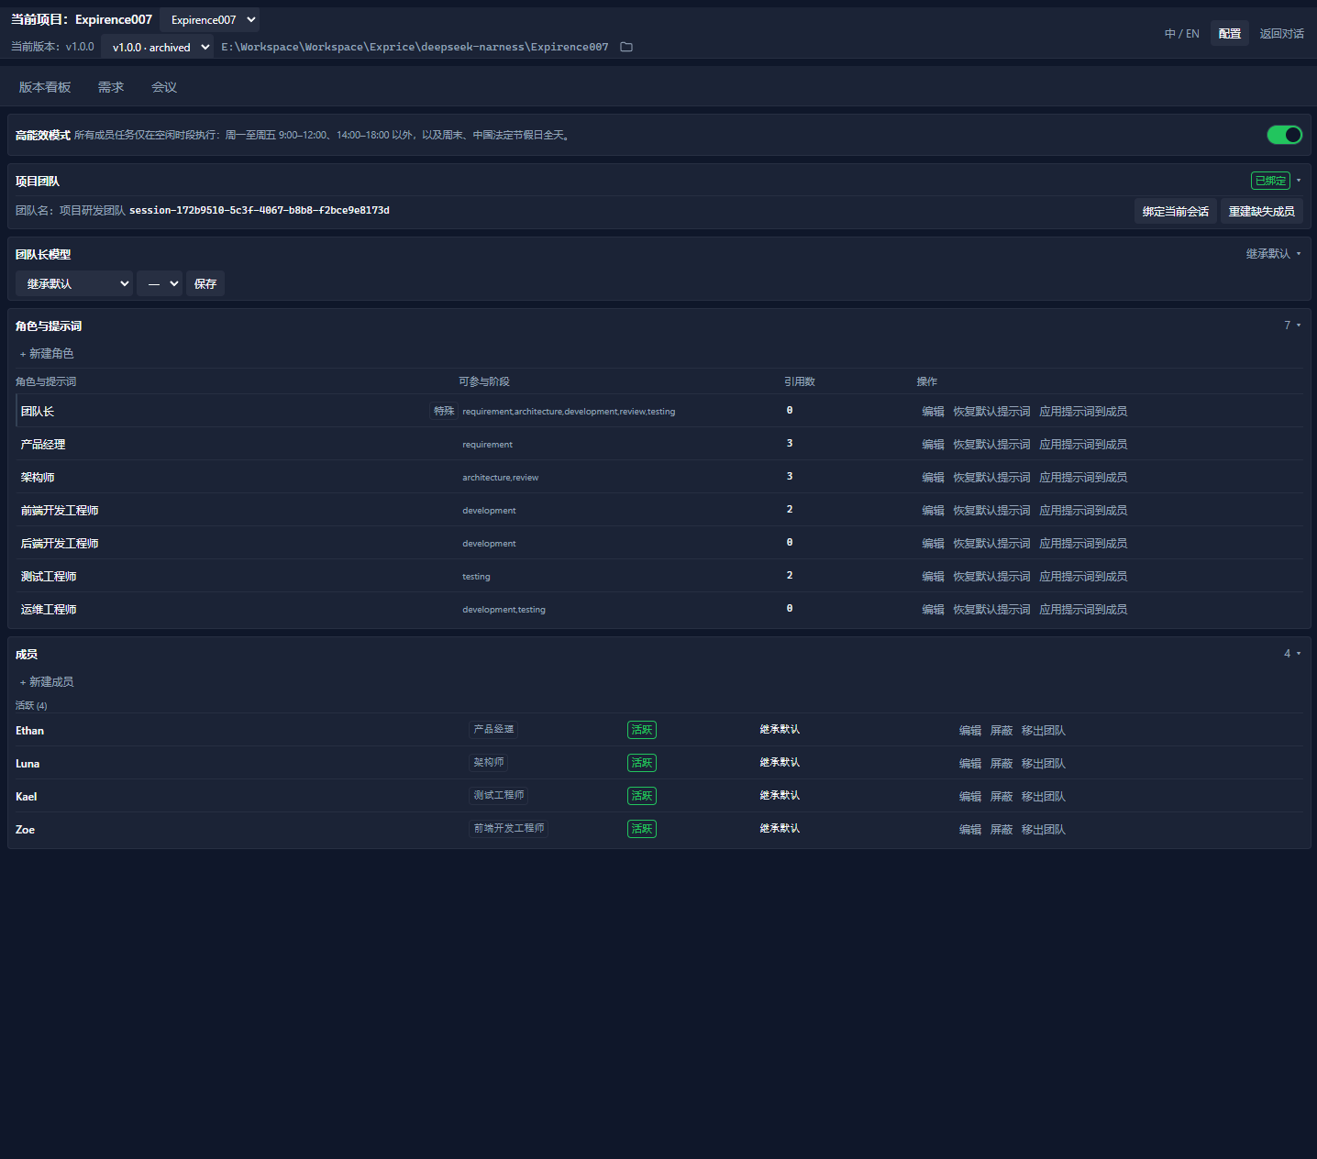The height and width of the screenshot is (1159, 1317).
Task: Edit the 运维工程师 role
Action: [x=933, y=610]
